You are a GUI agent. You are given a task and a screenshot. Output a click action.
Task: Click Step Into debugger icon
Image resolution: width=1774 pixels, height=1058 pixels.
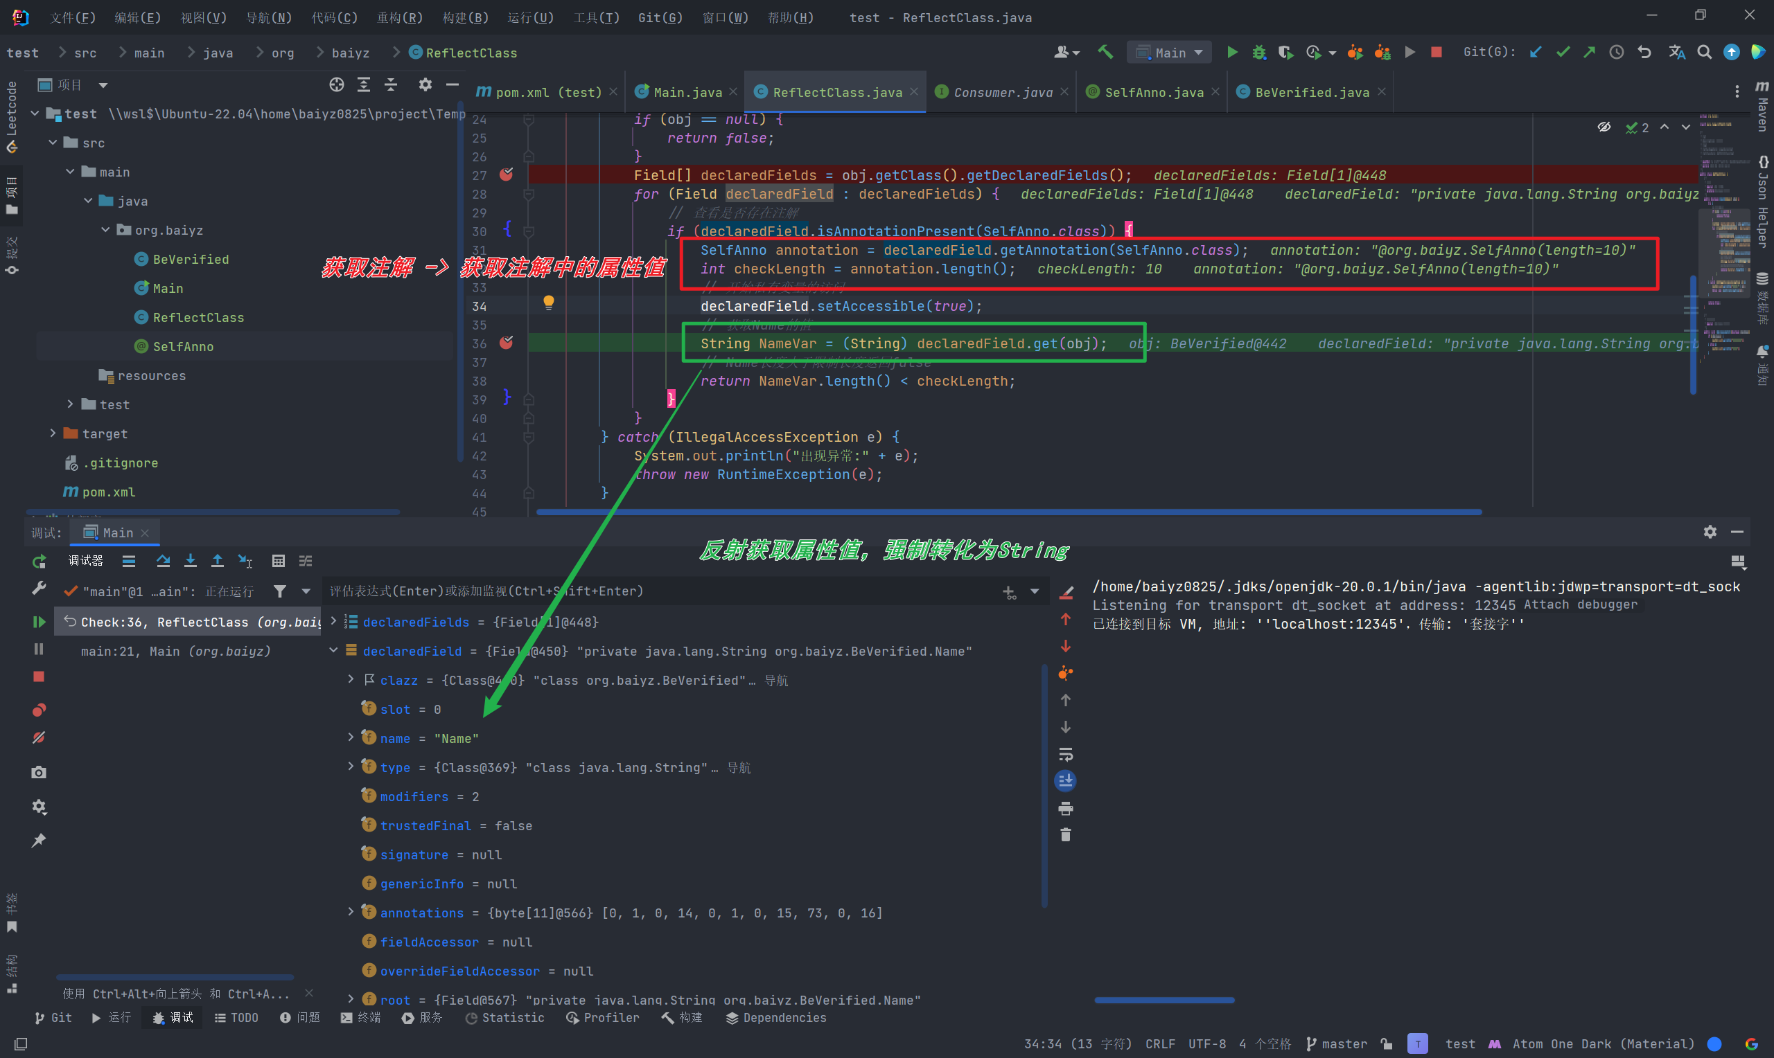tap(190, 561)
